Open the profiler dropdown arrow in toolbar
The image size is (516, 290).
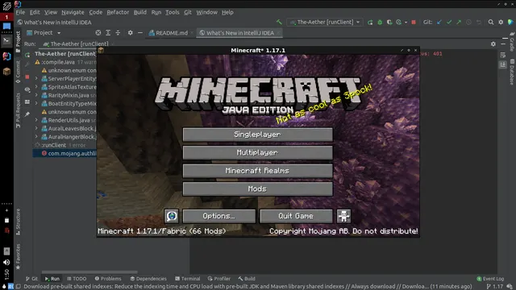406,22
